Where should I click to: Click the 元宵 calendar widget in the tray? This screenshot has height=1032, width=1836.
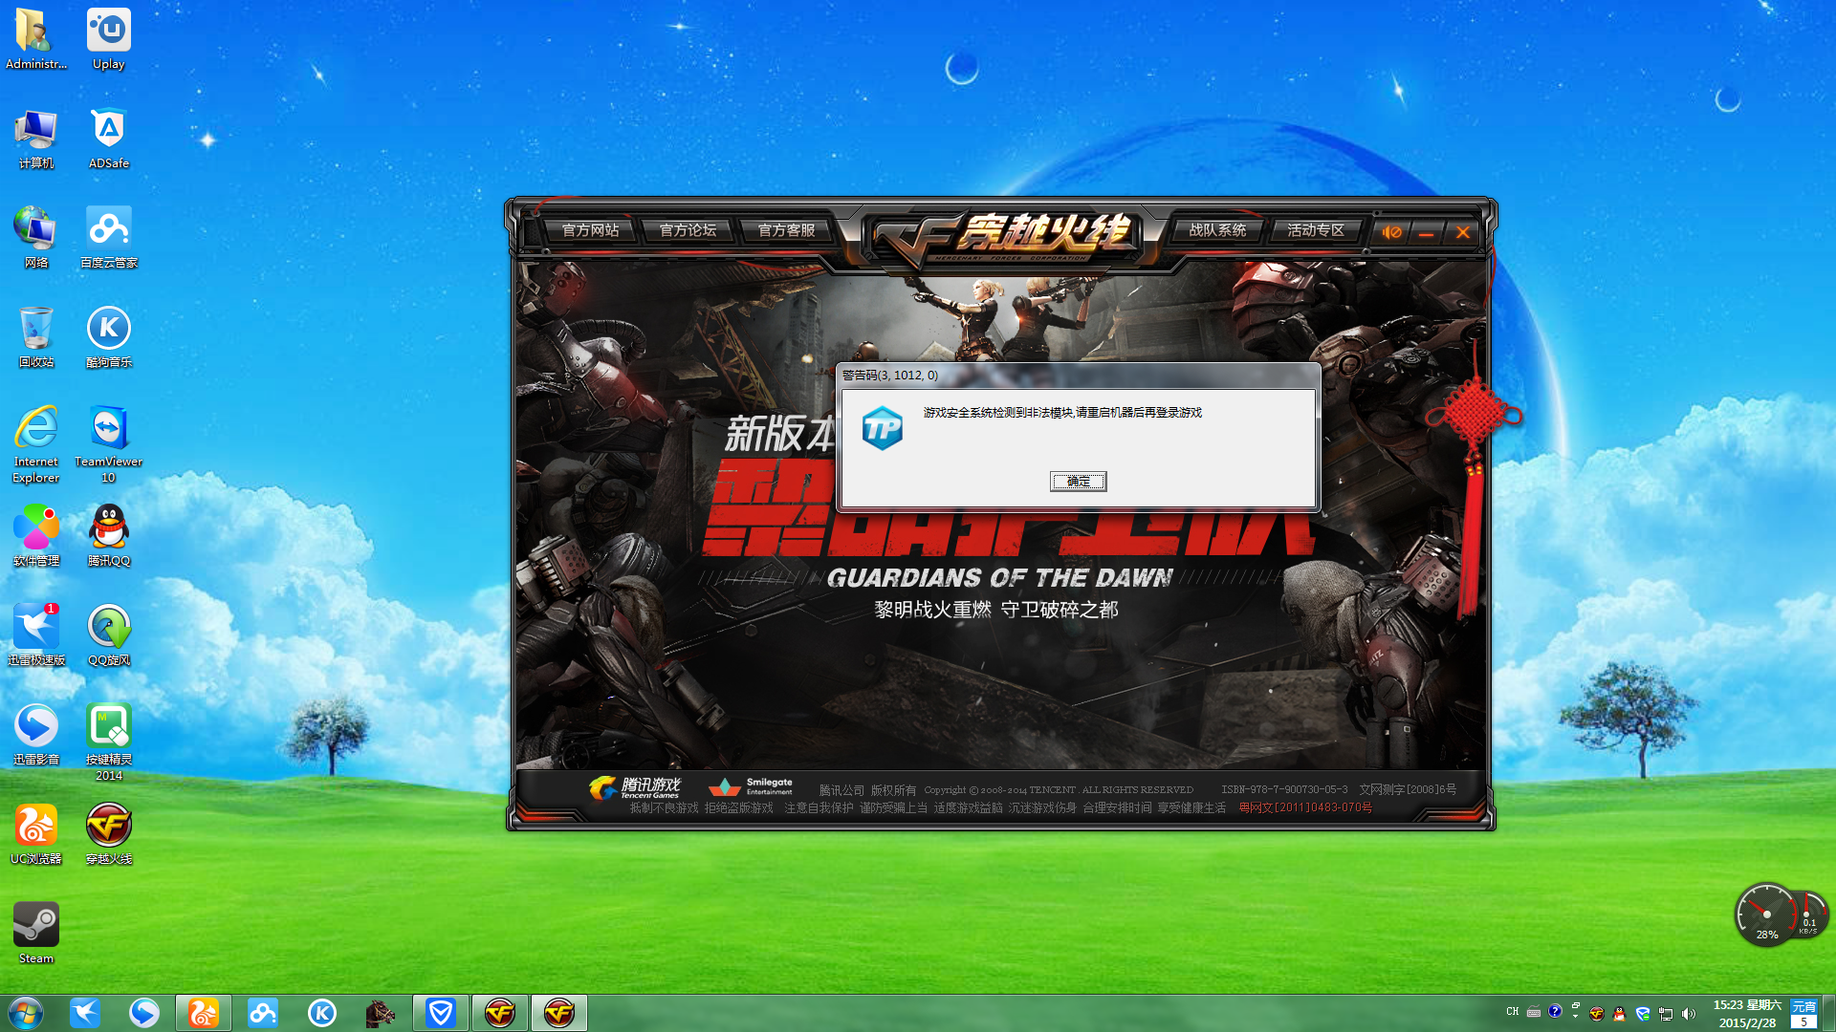(x=1803, y=1014)
